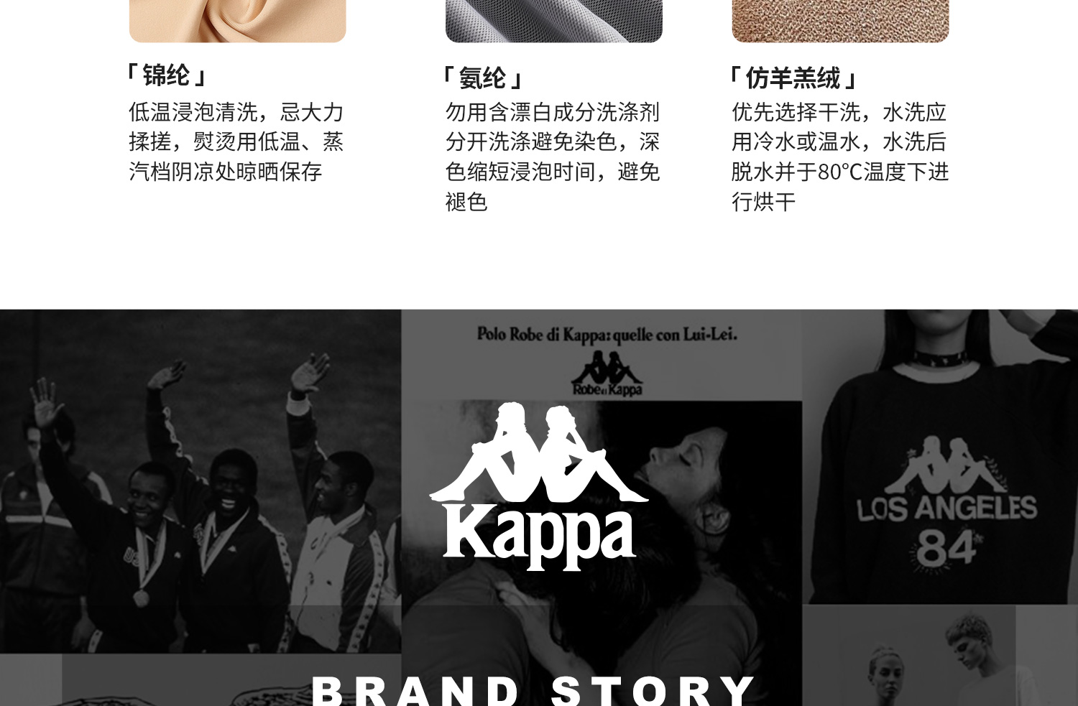This screenshot has width=1078, height=706.
Task: Click the large white Kappa logo
Action: point(539,486)
